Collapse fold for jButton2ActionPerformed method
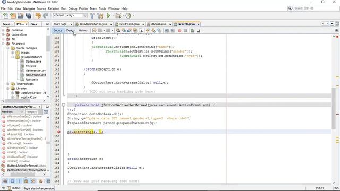Image resolution: width=340 pixels, height=191 pixels. click(x=64, y=105)
